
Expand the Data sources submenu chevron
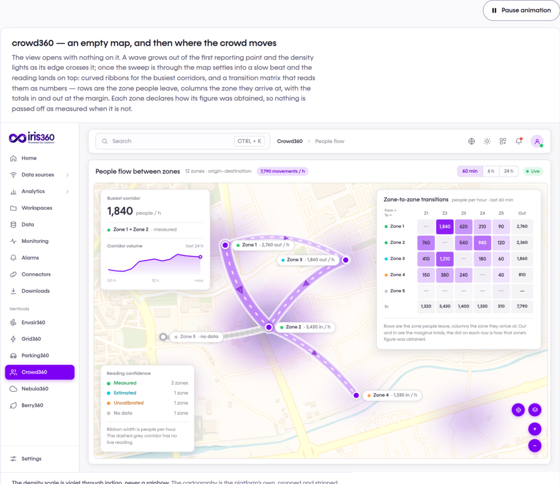point(67,174)
